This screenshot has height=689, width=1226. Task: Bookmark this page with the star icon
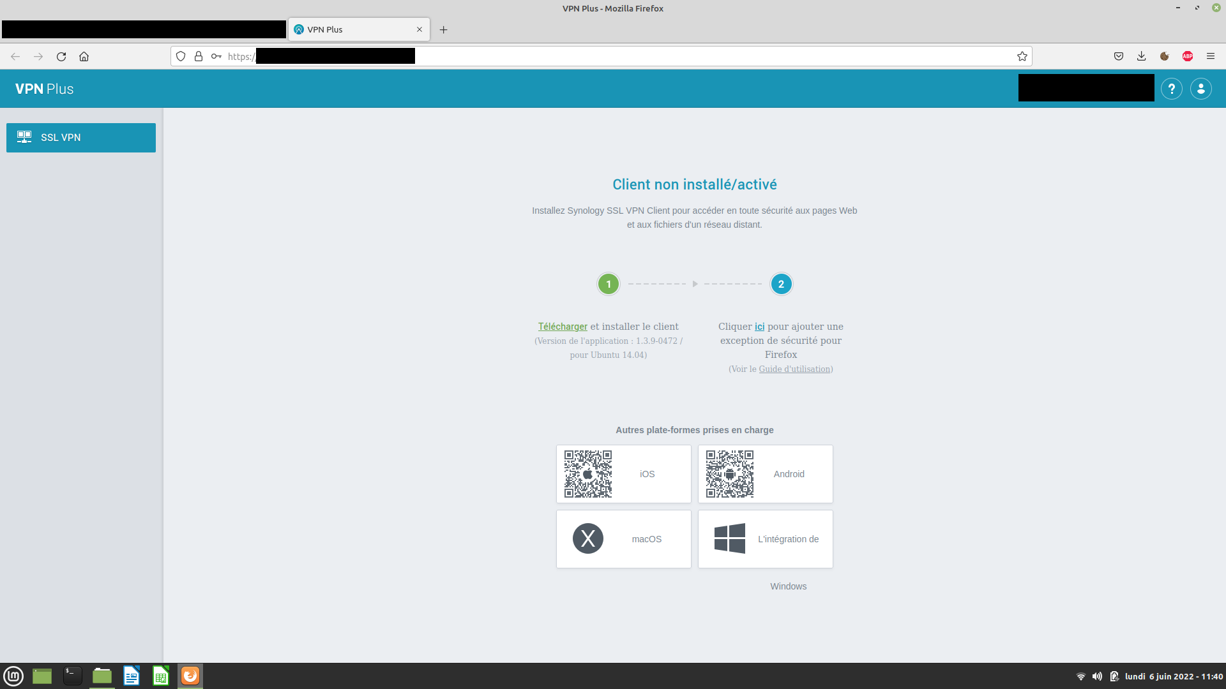click(1022, 57)
